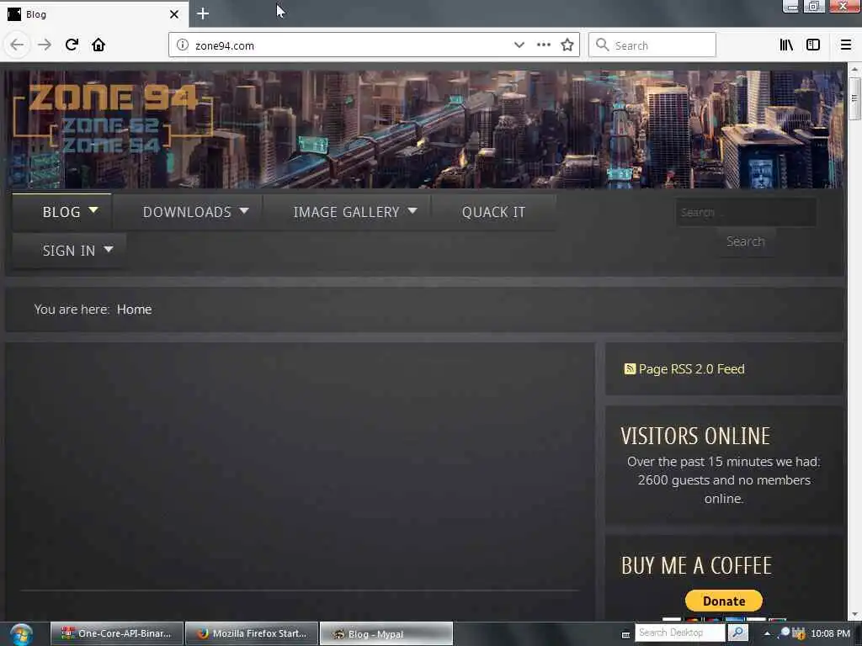
Task: Open the Library panel icon
Action: point(786,45)
